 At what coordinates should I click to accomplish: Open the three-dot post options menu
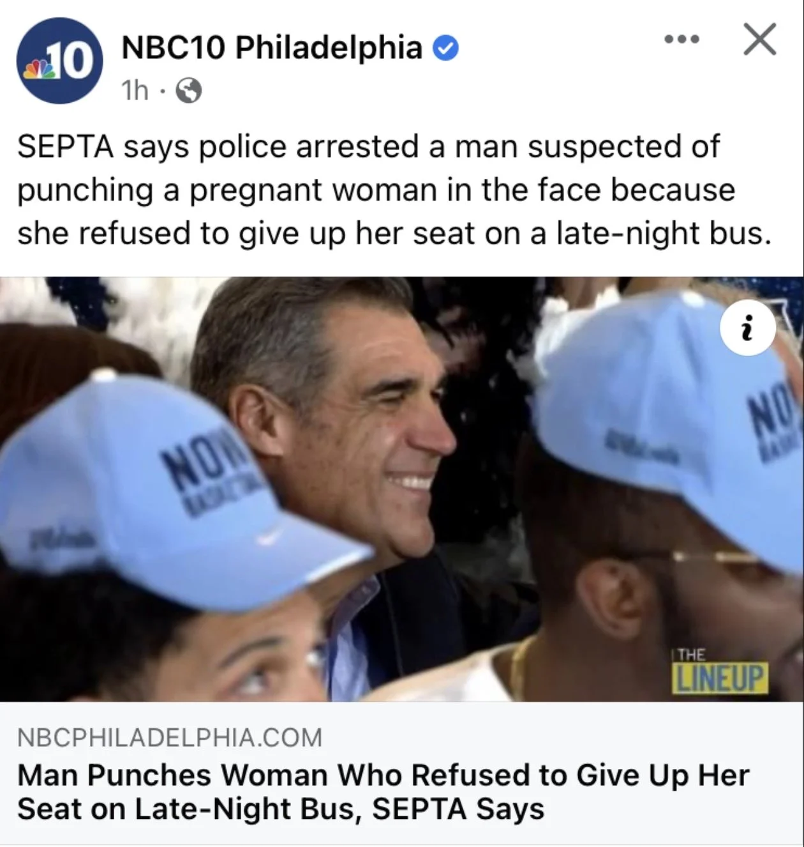(x=681, y=40)
